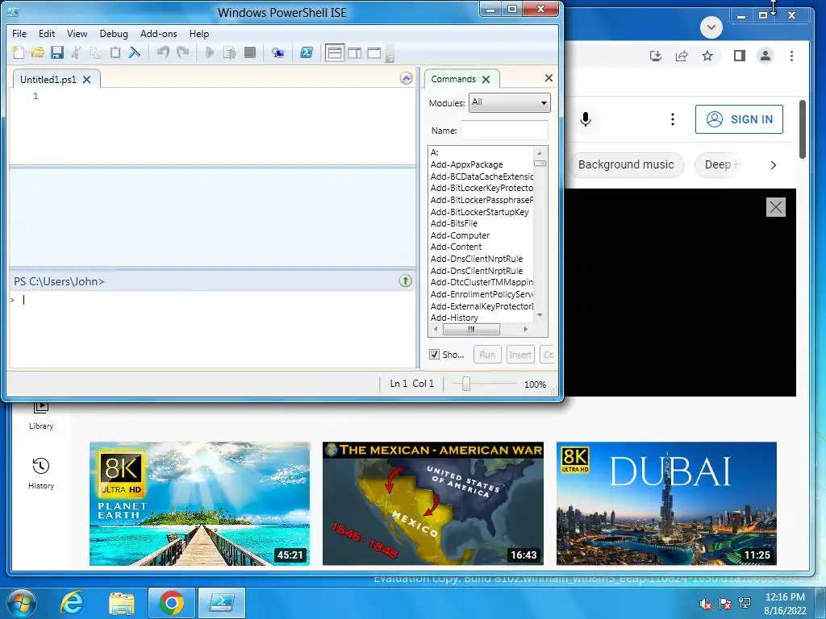The width and height of the screenshot is (826, 619).
Task: Open the Chrome profile avatar icon
Action: click(x=766, y=56)
